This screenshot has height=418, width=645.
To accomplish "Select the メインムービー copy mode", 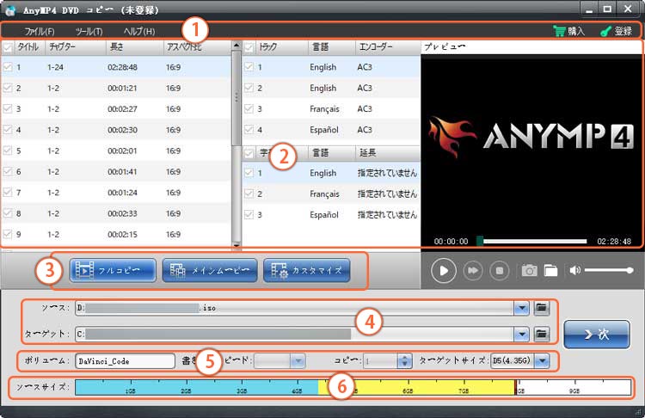I will point(210,270).
